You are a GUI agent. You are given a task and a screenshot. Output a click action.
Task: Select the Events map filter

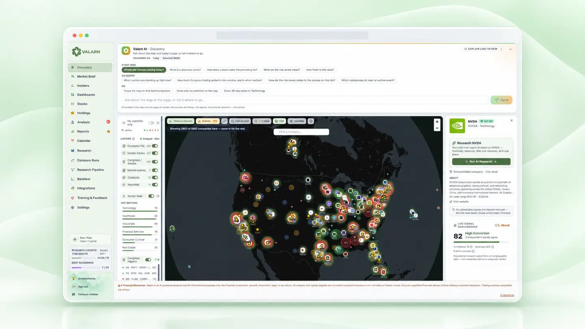(208, 121)
